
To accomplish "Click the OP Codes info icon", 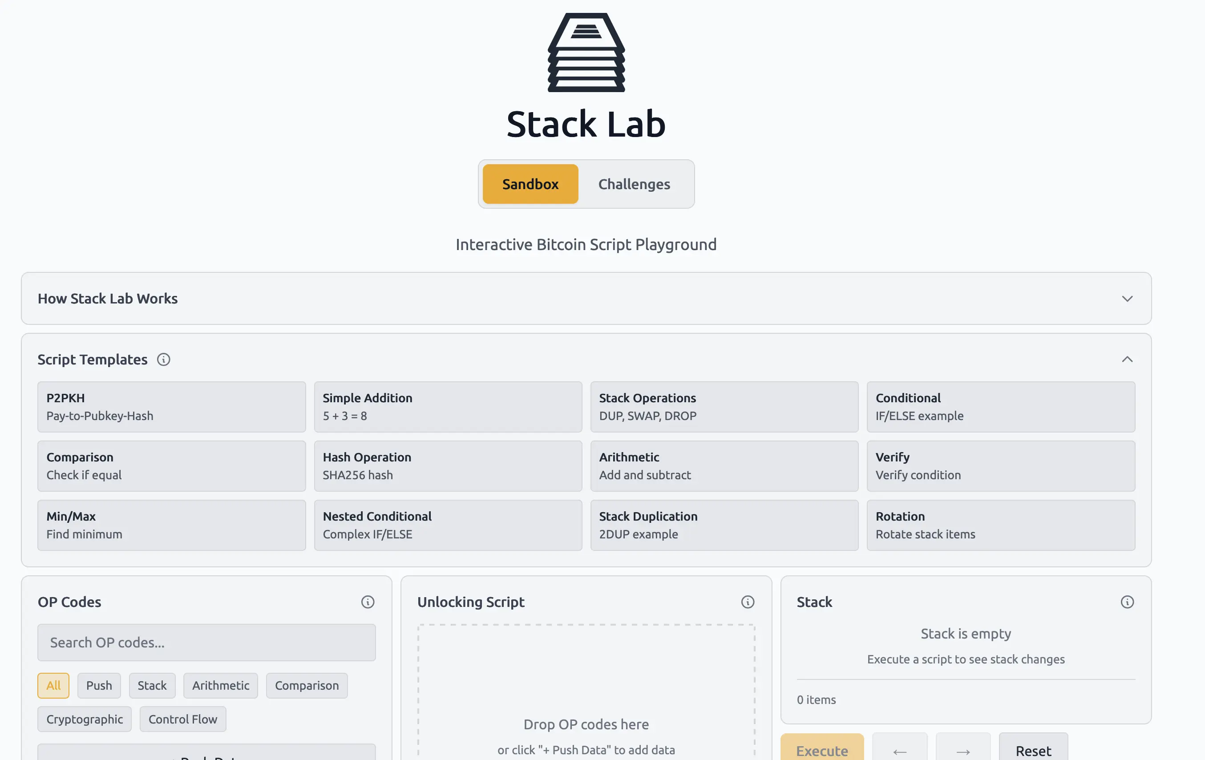I will [368, 602].
